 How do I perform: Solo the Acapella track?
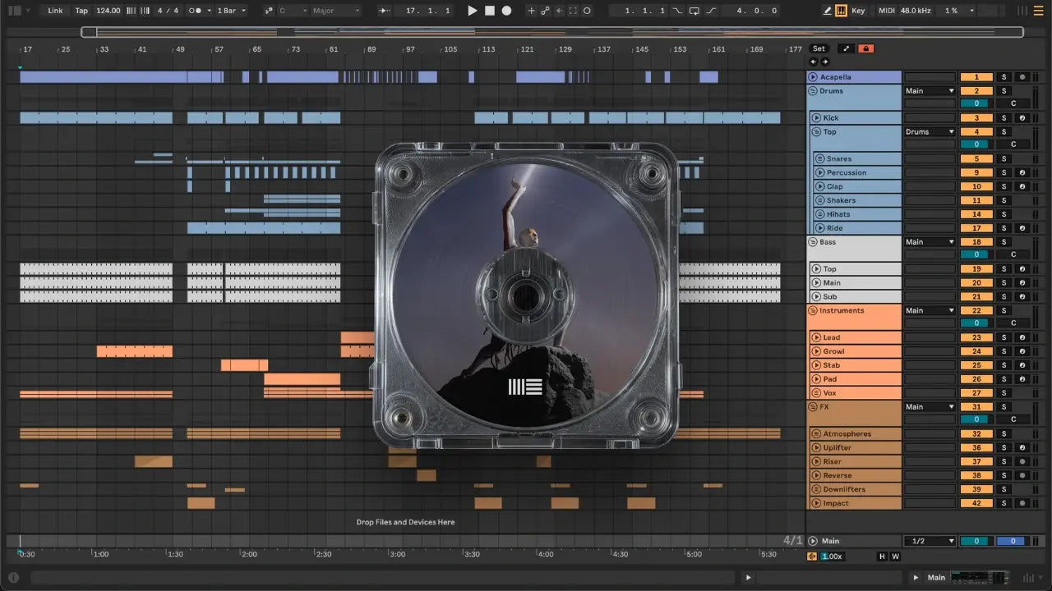tap(1004, 77)
